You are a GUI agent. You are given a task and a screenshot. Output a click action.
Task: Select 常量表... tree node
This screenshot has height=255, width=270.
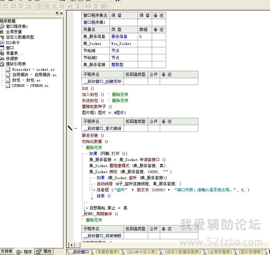(x=14, y=53)
